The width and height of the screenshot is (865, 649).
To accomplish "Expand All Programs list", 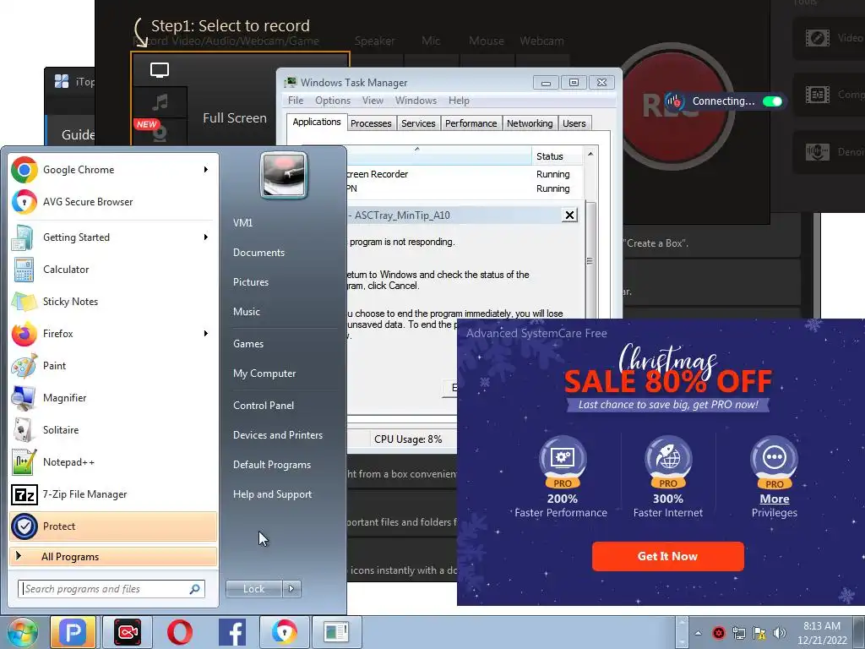I will 113,557.
